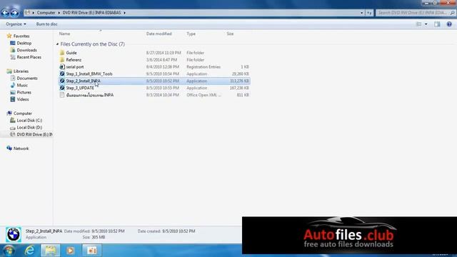Screen dimensions: 457x257
Task: Click the Guide folder name
Action: point(71,53)
